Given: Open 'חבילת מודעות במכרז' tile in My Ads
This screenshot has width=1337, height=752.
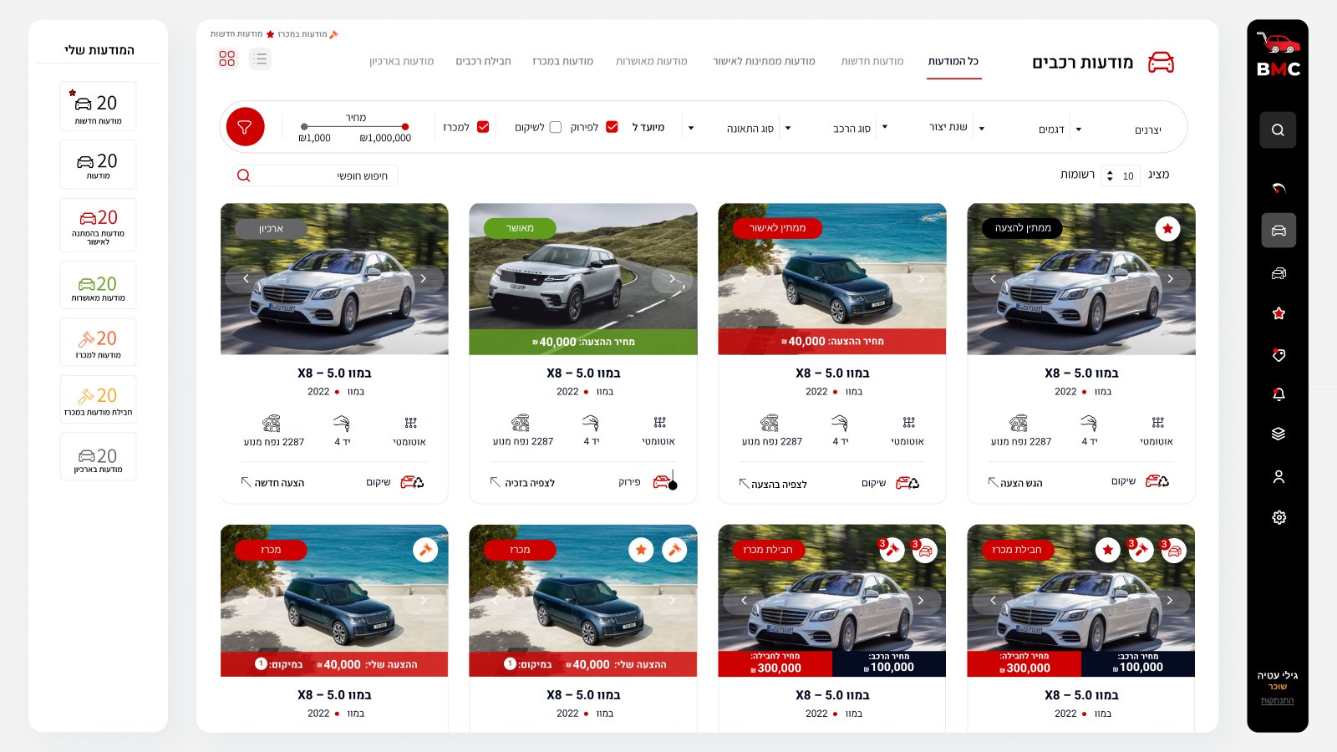Looking at the screenshot, I should [x=99, y=399].
